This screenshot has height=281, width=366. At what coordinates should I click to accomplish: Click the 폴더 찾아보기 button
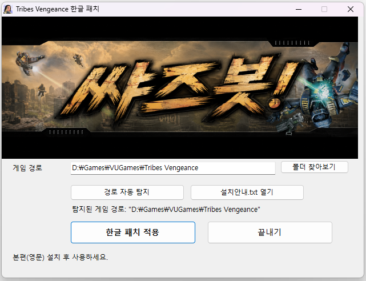tap(315, 167)
